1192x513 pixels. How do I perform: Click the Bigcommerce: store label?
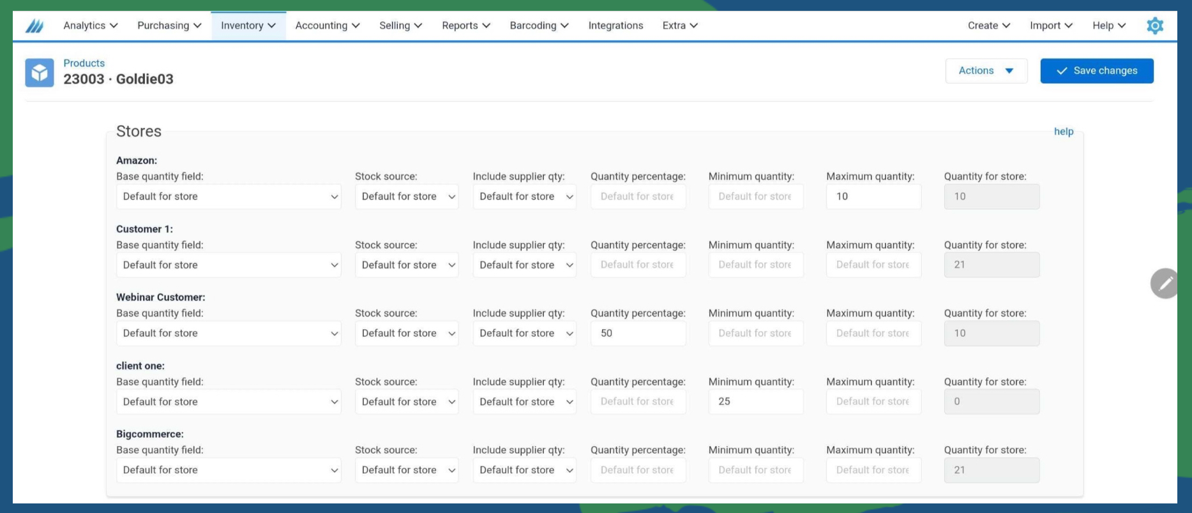150,435
